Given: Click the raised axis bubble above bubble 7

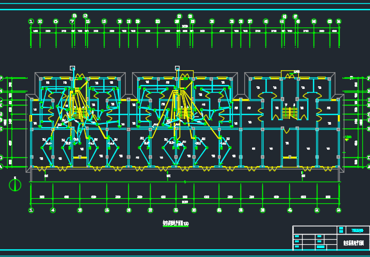Looking at the screenshot, I should point(74,16).
